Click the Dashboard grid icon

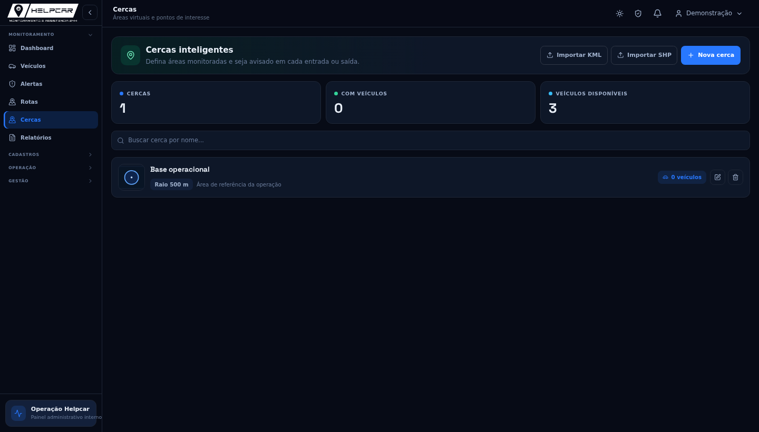[12, 48]
